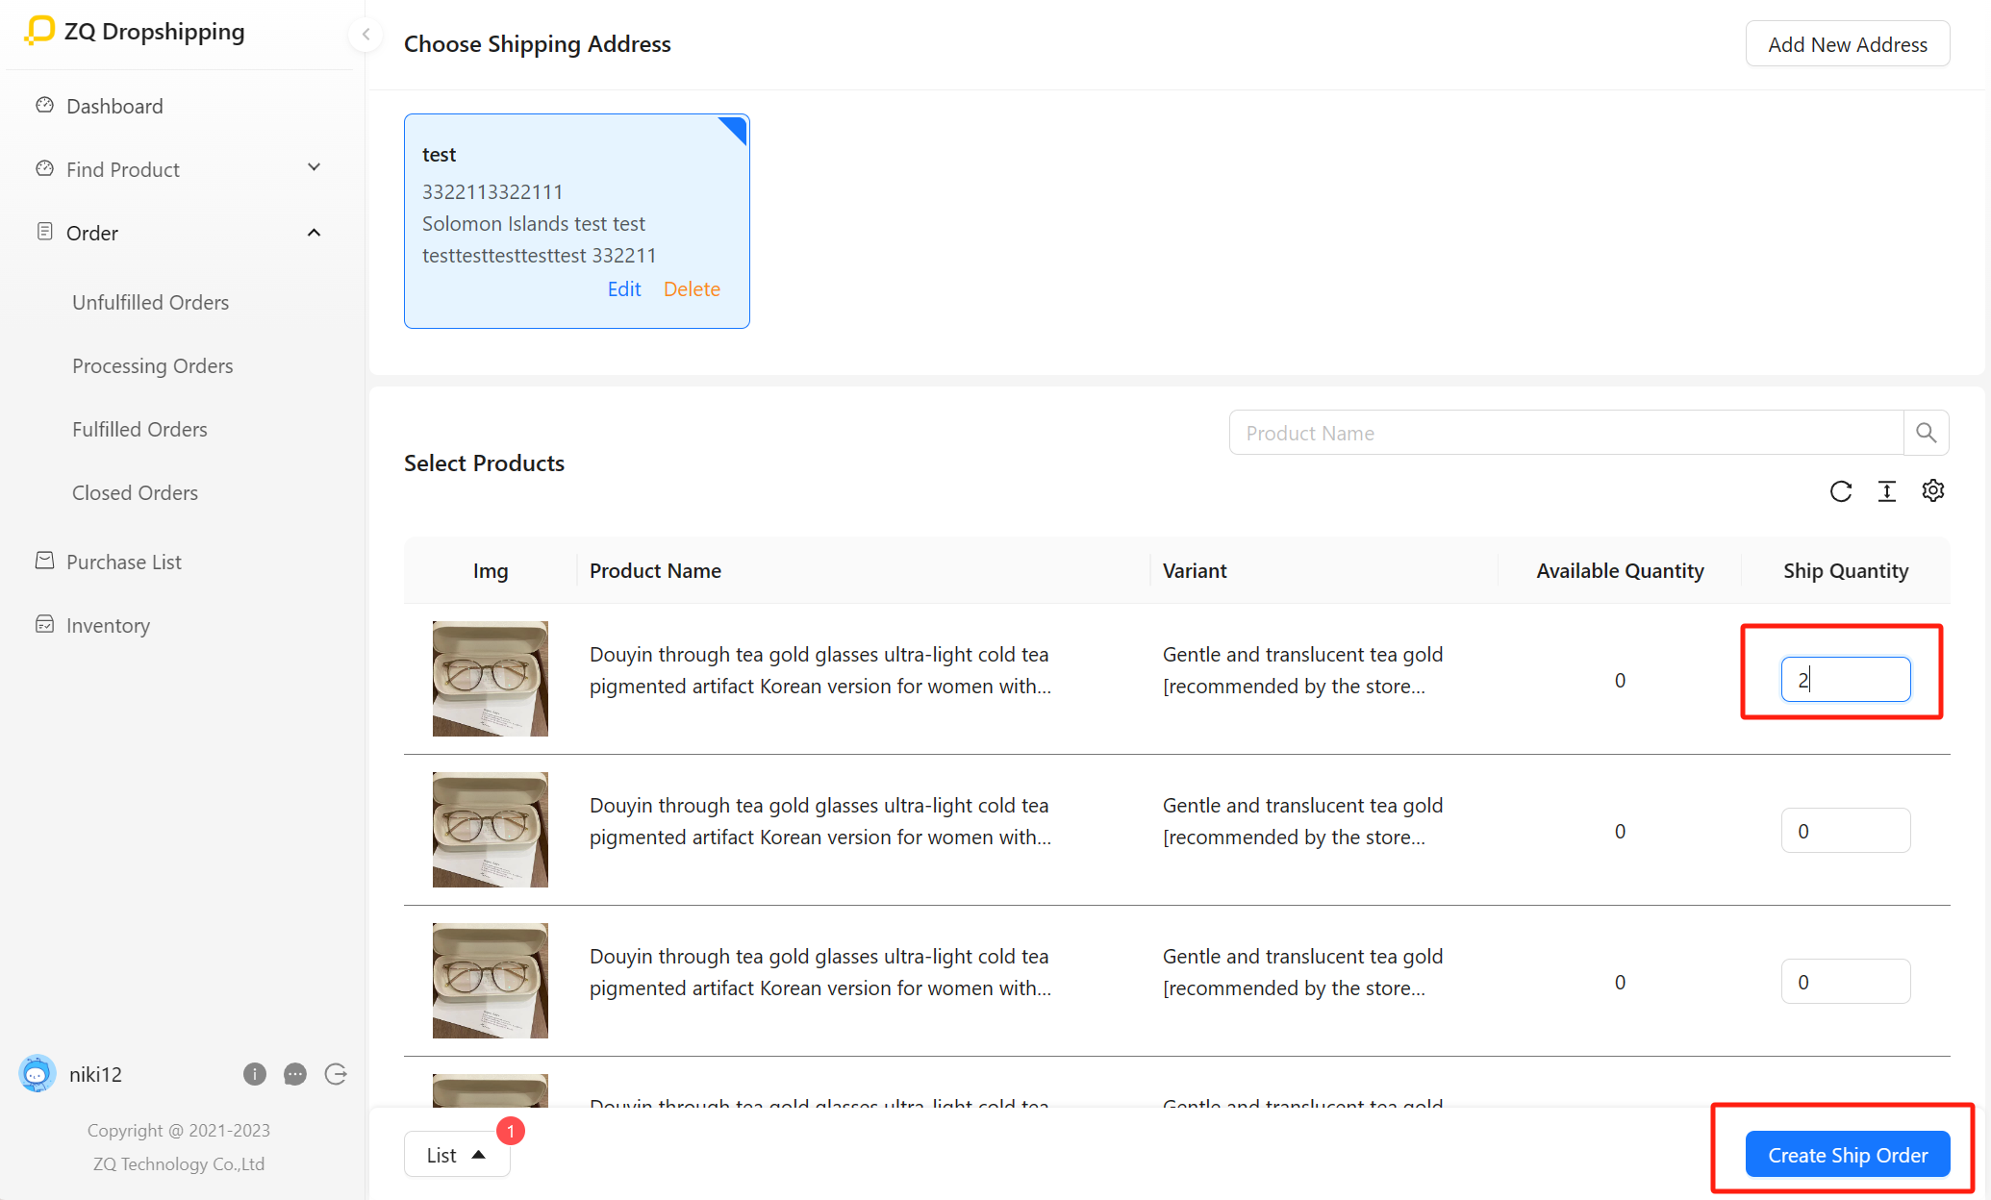Collapse the sidebar with the arrow button
Viewport: 1991px width, 1200px height.
coord(365,35)
